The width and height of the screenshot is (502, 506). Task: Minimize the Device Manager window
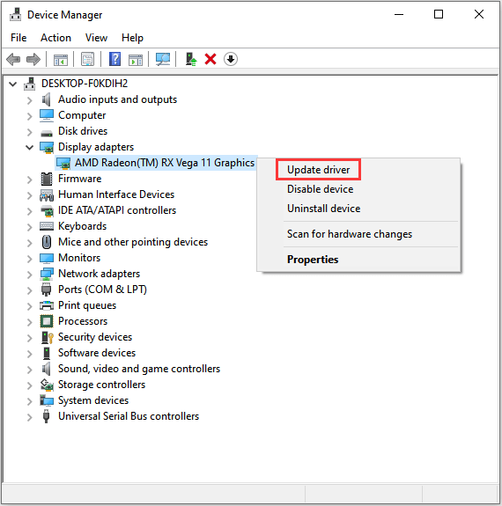click(x=399, y=14)
